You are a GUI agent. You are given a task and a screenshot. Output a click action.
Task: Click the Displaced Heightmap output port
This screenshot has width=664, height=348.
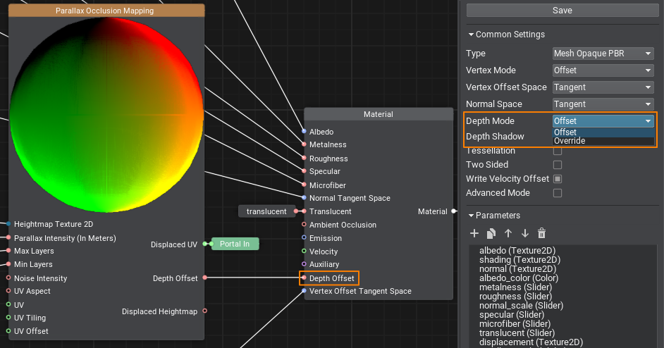pos(205,311)
